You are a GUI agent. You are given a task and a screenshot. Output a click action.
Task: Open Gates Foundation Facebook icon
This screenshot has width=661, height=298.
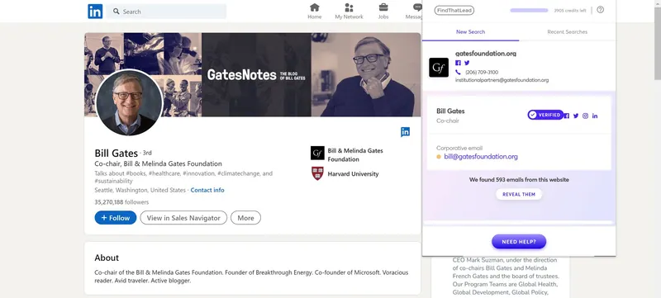(459, 63)
